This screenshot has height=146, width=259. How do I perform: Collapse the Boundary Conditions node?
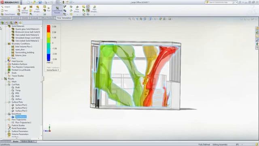pos(6,44)
